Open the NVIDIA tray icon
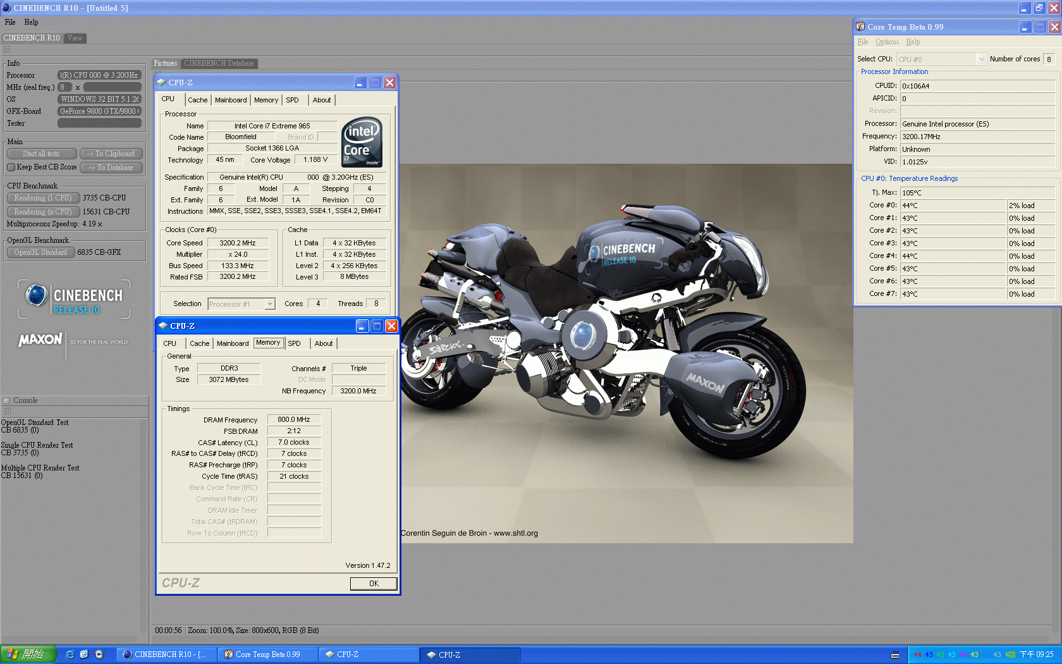The image size is (1062, 664). [x=1010, y=655]
